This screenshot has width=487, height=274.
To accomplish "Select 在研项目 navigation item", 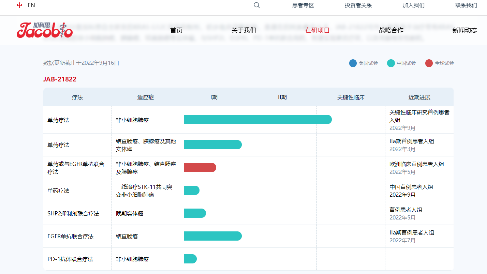I will (x=318, y=30).
